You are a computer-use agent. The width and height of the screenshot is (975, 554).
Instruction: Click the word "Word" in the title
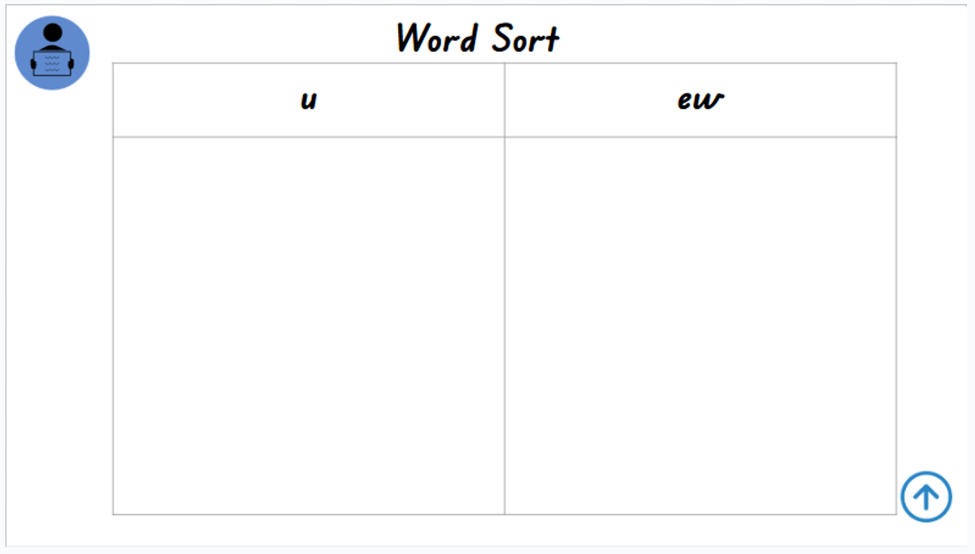[435, 38]
